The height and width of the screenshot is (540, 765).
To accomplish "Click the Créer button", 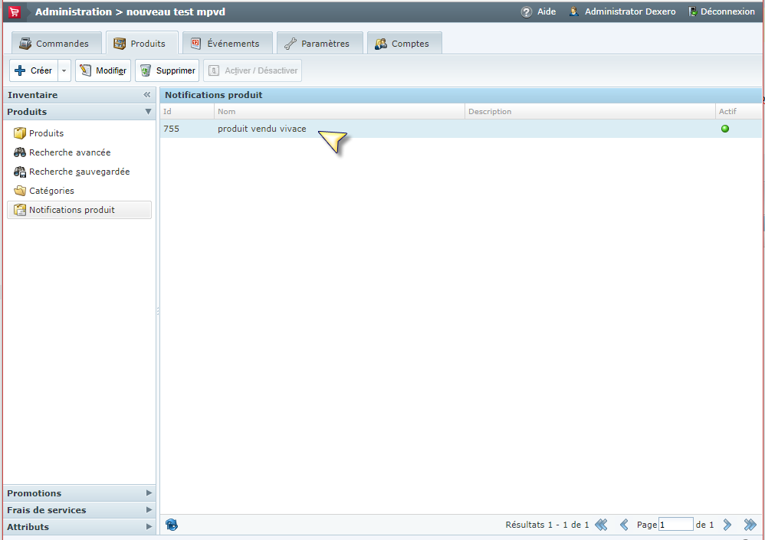I will click(34, 70).
